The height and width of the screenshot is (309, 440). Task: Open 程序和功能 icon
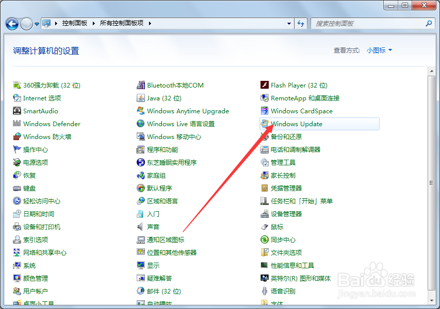[x=141, y=149]
